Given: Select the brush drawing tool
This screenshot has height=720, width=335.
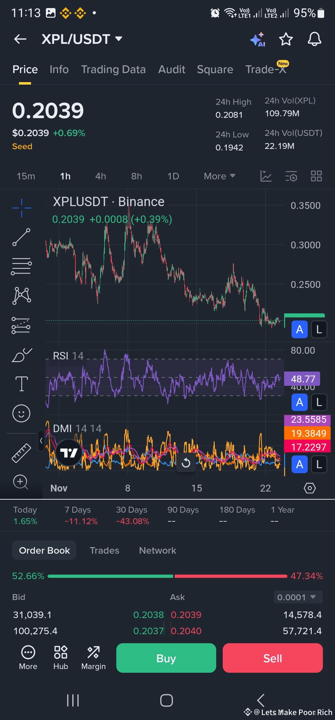Looking at the screenshot, I should tap(21, 355).
